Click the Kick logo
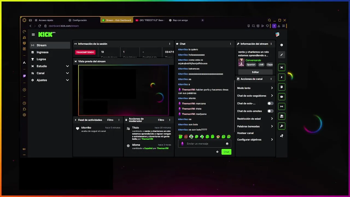350x197 pixels. pos(47,34)
